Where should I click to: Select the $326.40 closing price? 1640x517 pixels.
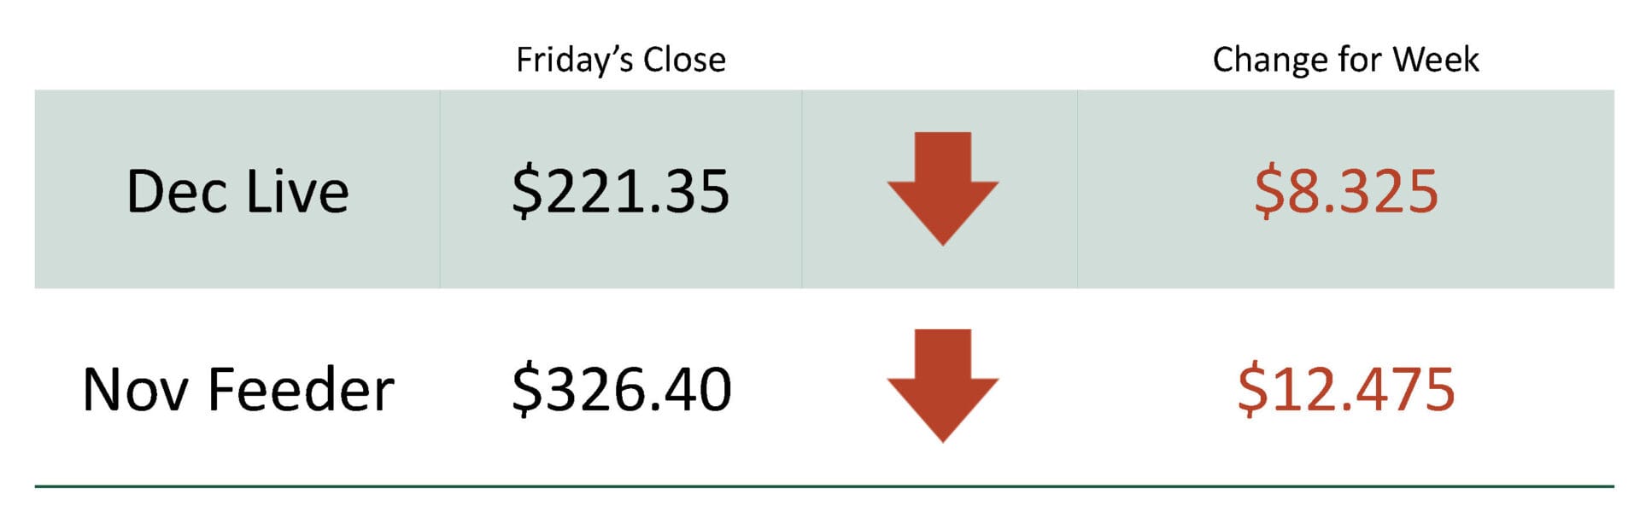621,389
